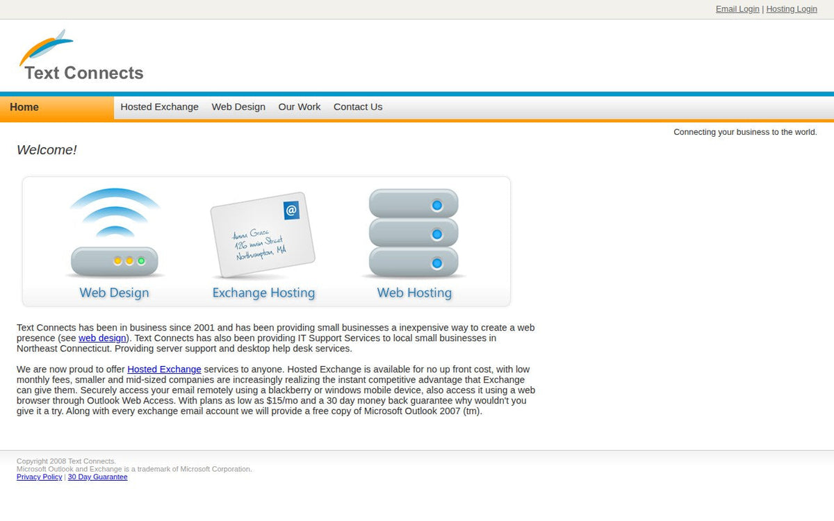Click the Text Connects logo
Image resolution: width=834 pixels, height=521 pixels.
[81, 56]
